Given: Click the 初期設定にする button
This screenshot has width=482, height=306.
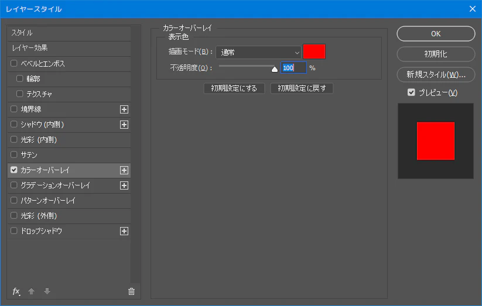Looking at the screenshot, I should tap(234, 88).
